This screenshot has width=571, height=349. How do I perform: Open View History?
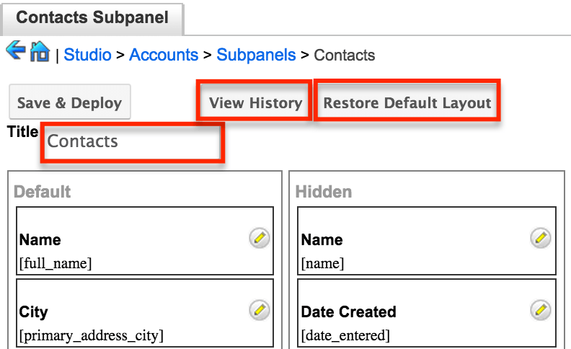(255, 102)
